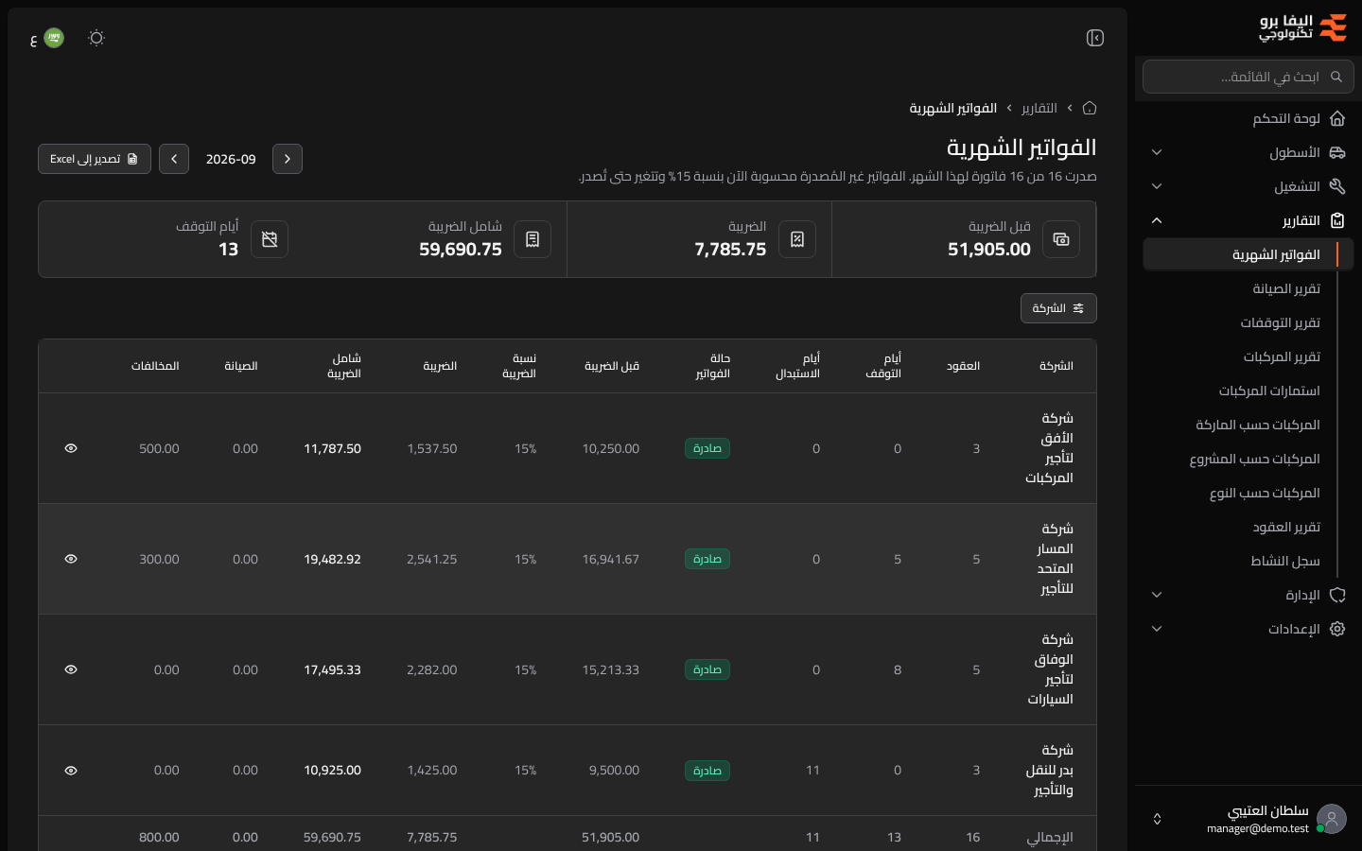This screenshot has height=851, width=1362.
Task: Click التقارير breadcrumb link
Action: 1039,108
